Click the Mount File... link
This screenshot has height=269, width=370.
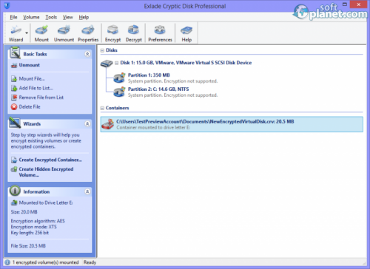32,78
